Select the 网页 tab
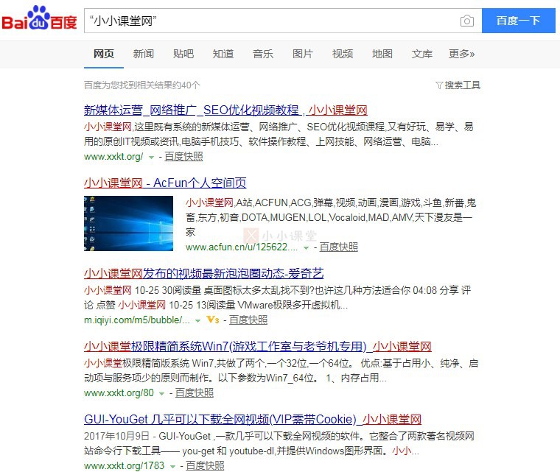560x472 pixels. 104,54
